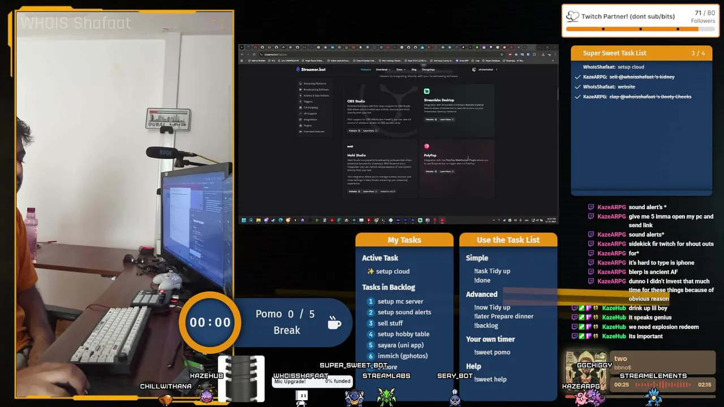Screen dimensions: 724x407
Task: Open the Changelogs nav item
Action: click(x=428, y=69)
